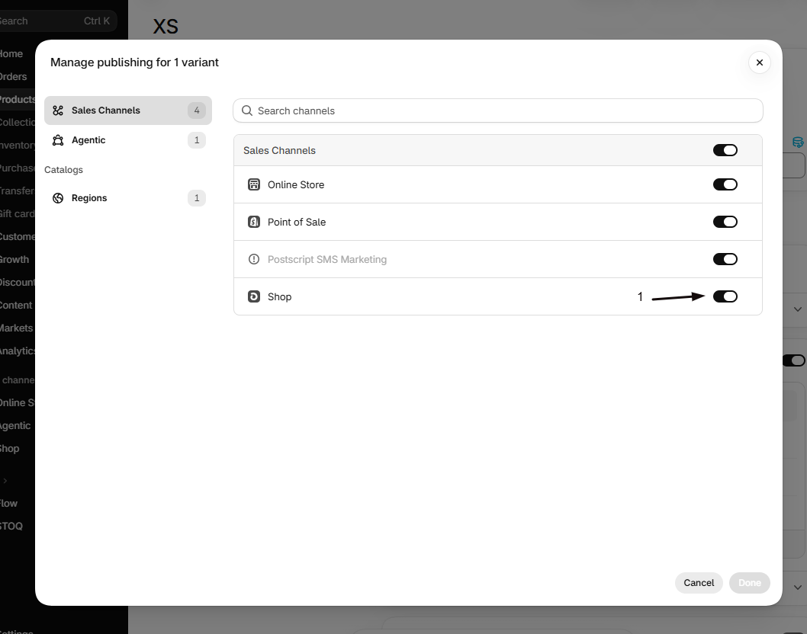The width and height of the screenshot is (807, 634).
Task: Open the Agentic tab
Action: click(x=128, y=140)
